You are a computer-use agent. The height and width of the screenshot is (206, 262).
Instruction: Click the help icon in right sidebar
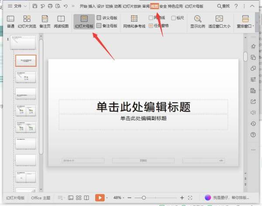pyautogui.click(x=253, y=135)
